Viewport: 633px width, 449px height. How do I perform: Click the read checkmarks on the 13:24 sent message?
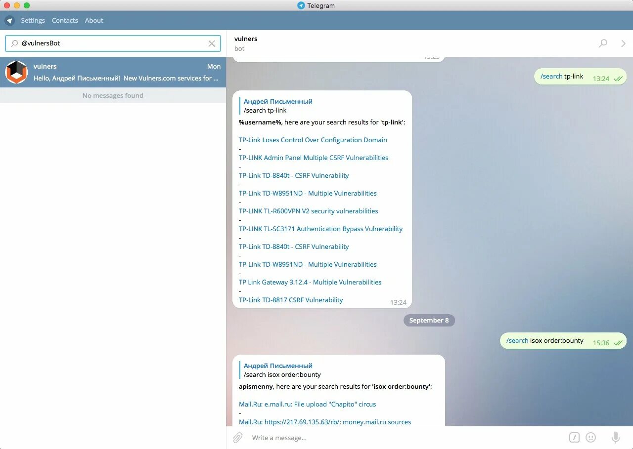point(618,78)
